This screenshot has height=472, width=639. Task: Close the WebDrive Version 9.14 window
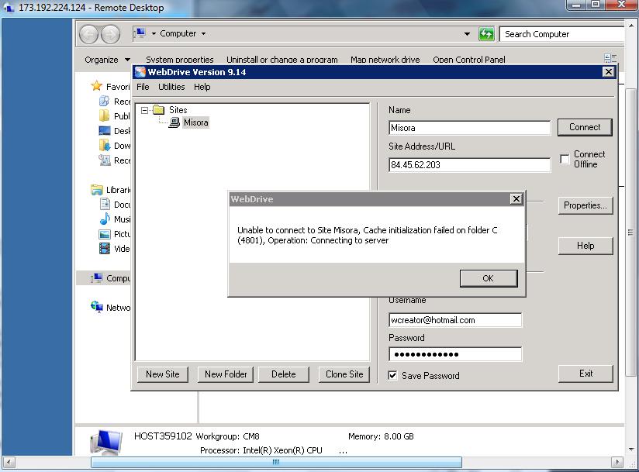[609, 72]
